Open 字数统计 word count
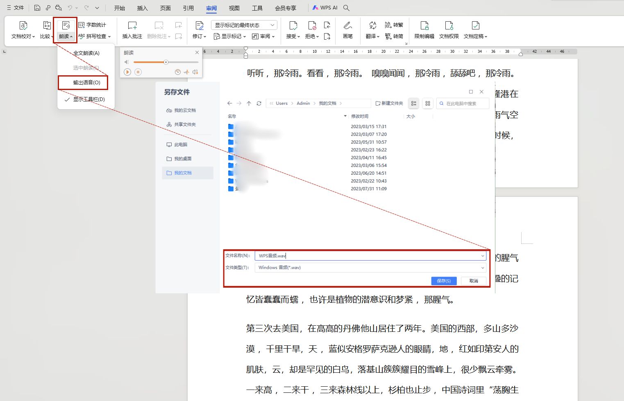This screenshot has width=624, height=401. pos(92,25)
